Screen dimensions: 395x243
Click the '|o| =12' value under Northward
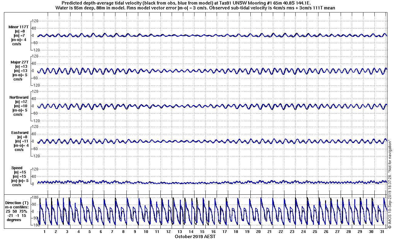(x=21, y=102)
